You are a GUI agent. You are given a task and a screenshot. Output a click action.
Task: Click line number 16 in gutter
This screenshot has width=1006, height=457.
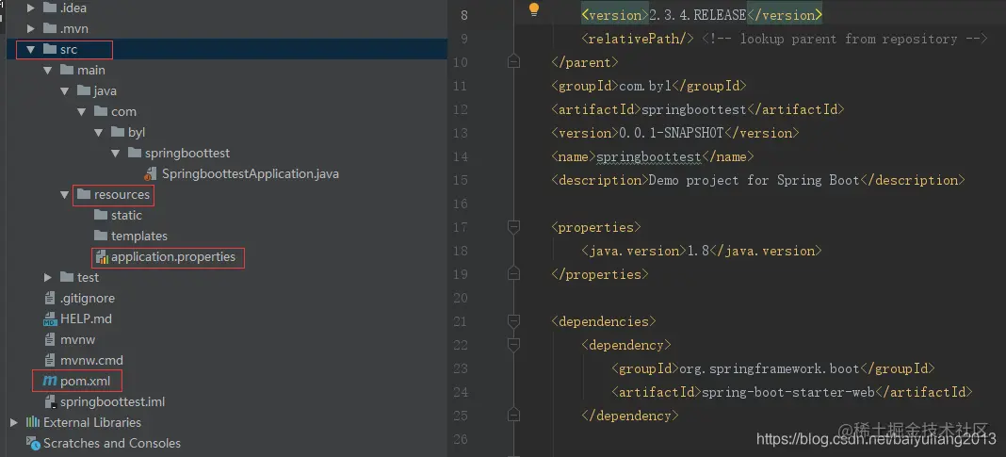pyautogui.click(x=460, y=204)
